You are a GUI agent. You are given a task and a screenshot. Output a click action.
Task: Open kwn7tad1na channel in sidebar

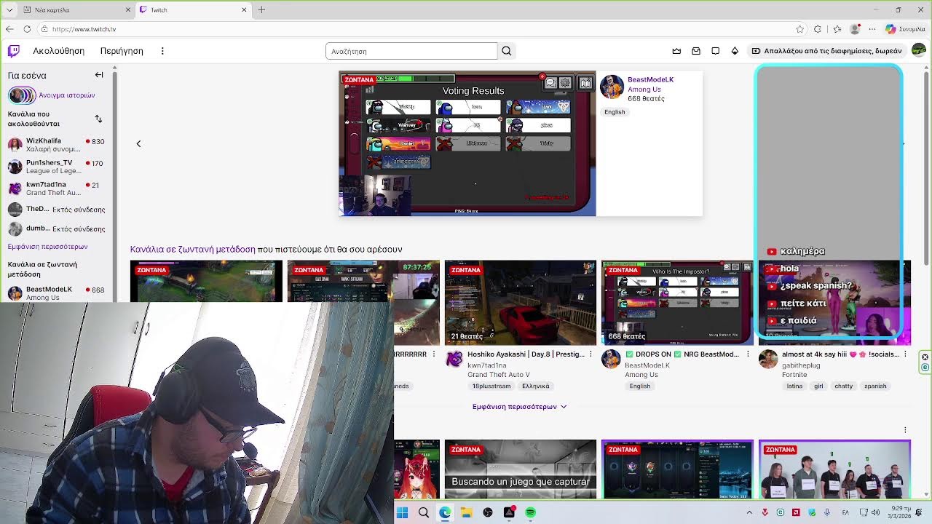[57, 188]
